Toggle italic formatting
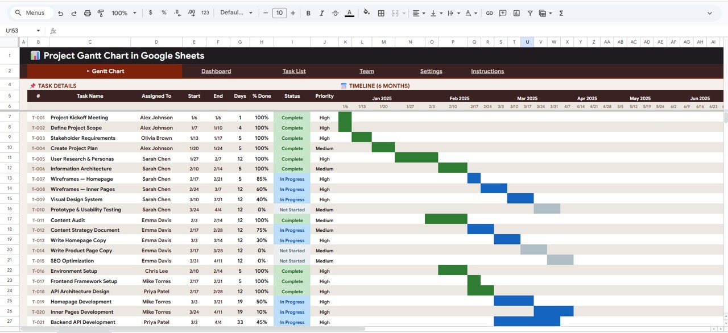Screen dimensions: 728x333 click(x=321, y=13)
